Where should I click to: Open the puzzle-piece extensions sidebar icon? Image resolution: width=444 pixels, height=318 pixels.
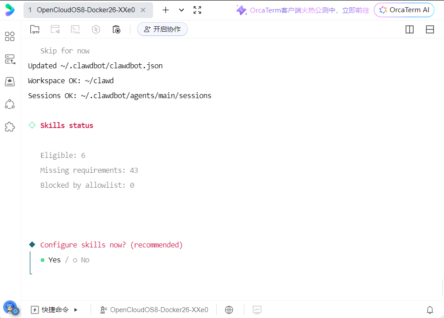click(10, 127)
